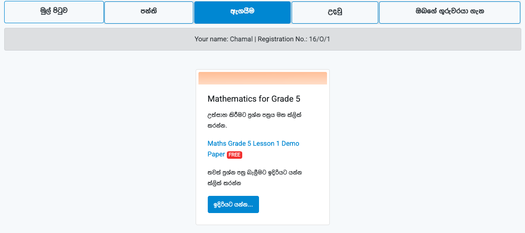This screenshot has width=525, height=233.
Task: Click the orange card header band
Action: (x=263, y=78)
